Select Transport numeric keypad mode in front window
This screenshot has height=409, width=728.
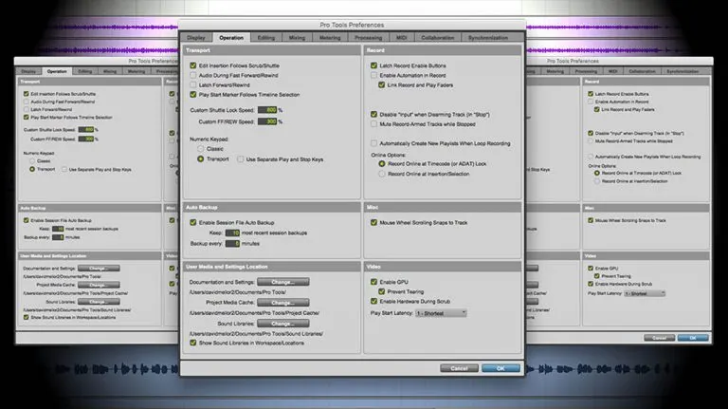tap(201, 159)
